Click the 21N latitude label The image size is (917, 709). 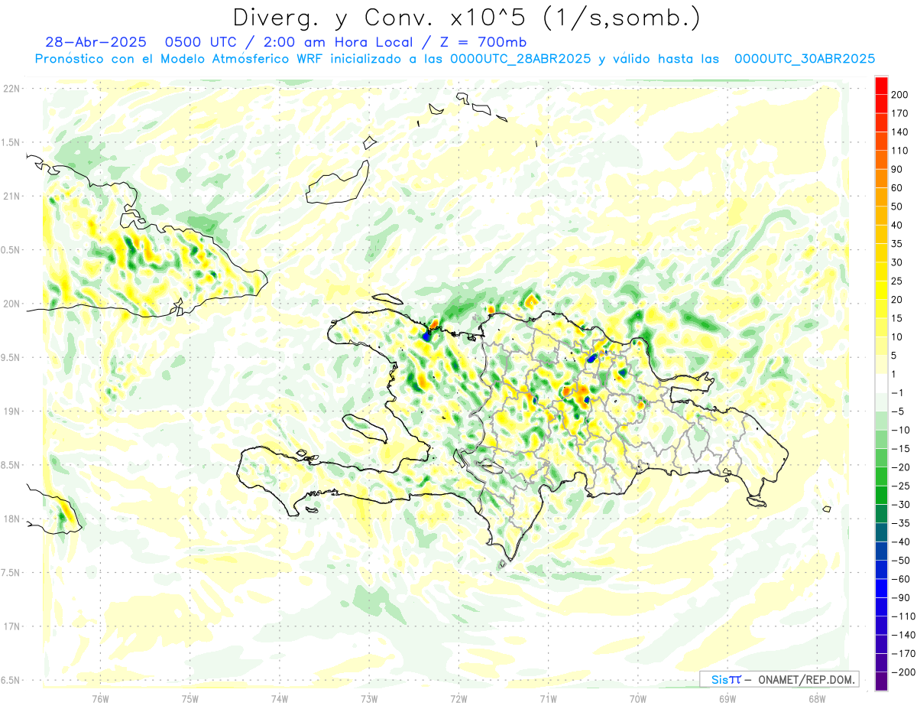(11, 196)
